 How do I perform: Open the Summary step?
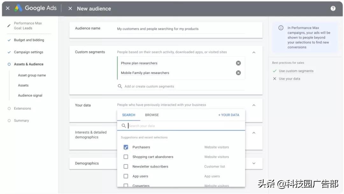(21, 121)
